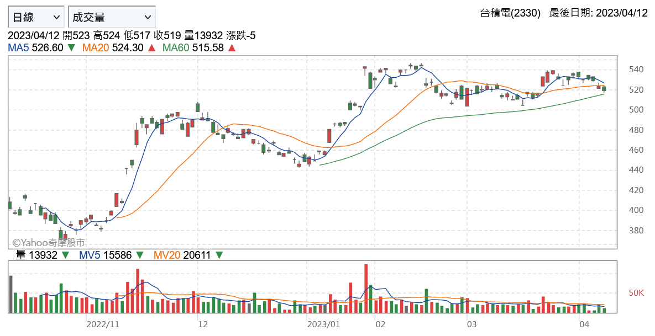Open the 成交量 indicator dropdown
This screenshot has height=336, width=655.
(x=112, y=17)
